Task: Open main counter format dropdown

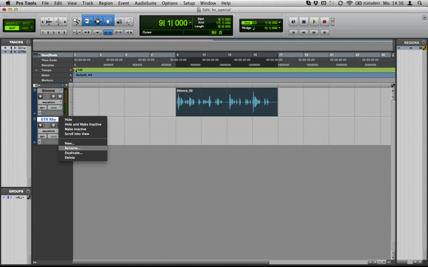Action: pos(190,23)
